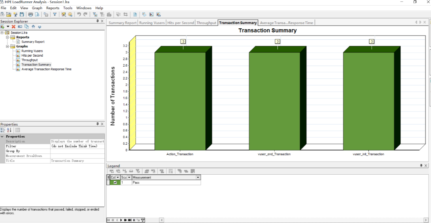Select Hits per Second graph in tree
The height and width of the screenshot is (223, 431).
pos(32,56)
